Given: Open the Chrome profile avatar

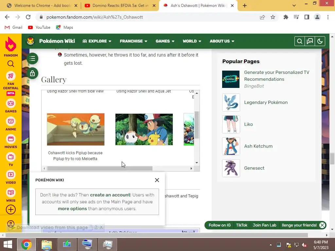Looking at the screenshot, I should click(317, 17).
